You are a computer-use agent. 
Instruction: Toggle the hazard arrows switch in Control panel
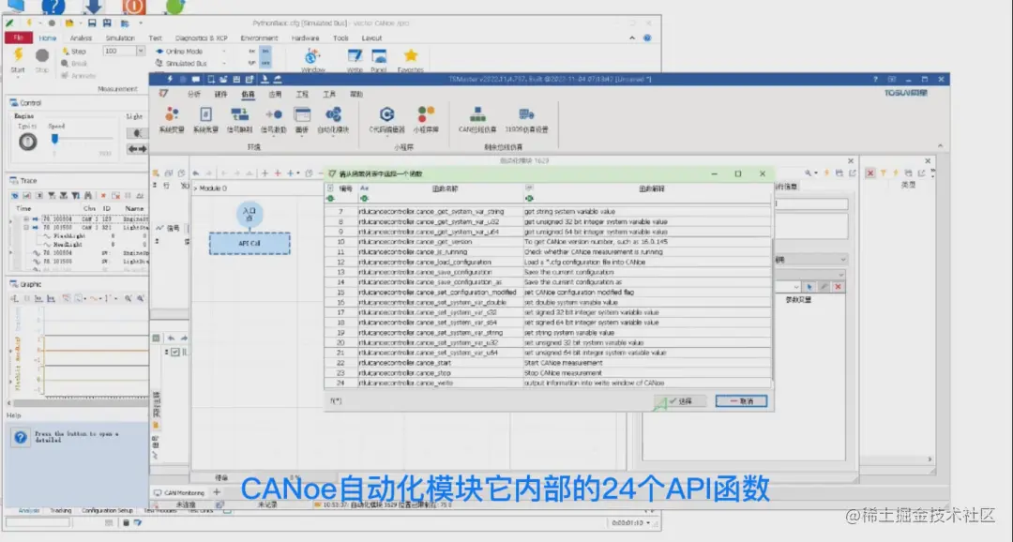click(136, 149)
